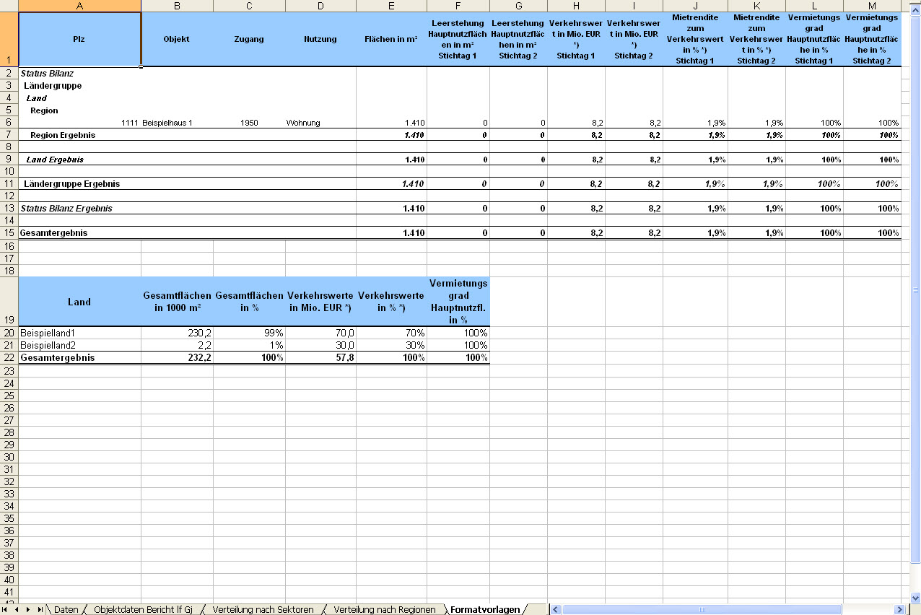Image resolution: width=921 pixels, height=615 pixels.
Task: Click the vertical scrollbar on the right edge
Action: tap(915, 289)
